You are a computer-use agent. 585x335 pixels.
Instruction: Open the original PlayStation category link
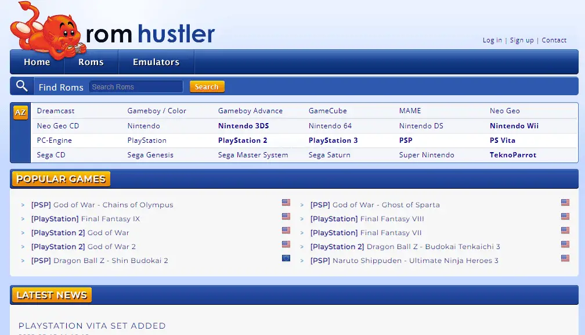(x=147, y=141)
